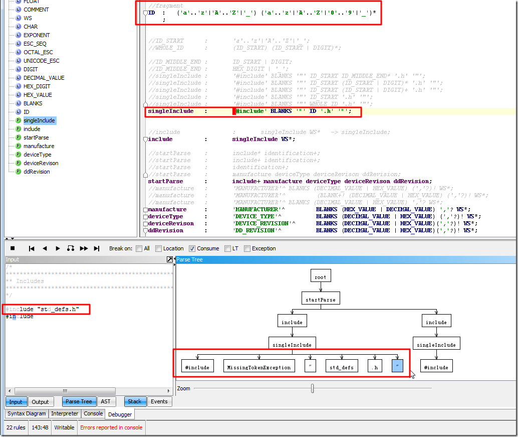Select the DECIMAL_VALUE lexer rule icon

19,78
